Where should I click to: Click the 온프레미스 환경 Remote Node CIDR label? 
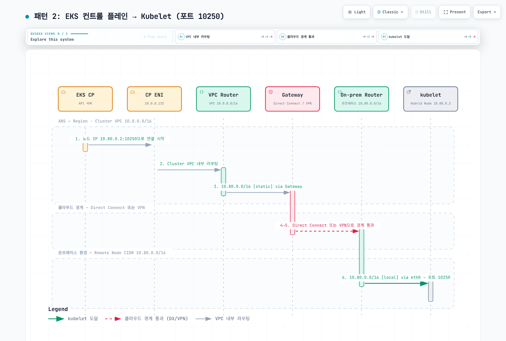pyautogui.click(x=112, y=253)
